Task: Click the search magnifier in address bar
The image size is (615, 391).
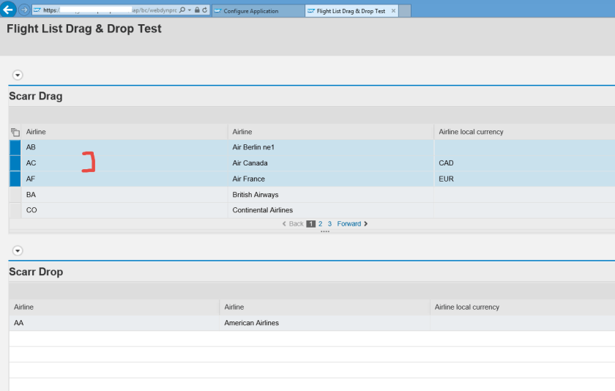Action: [x=182, y=11]
